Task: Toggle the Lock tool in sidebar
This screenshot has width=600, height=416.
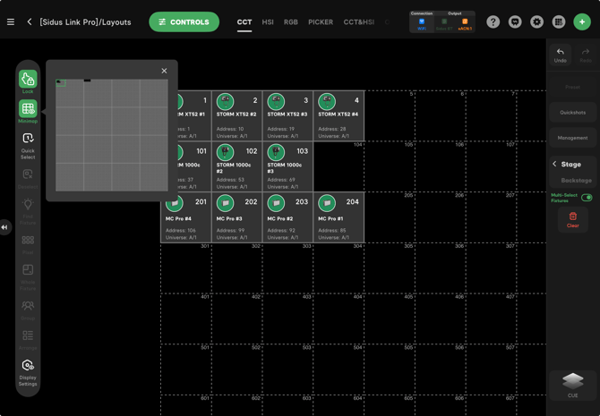Action: (x=28, y=81)
